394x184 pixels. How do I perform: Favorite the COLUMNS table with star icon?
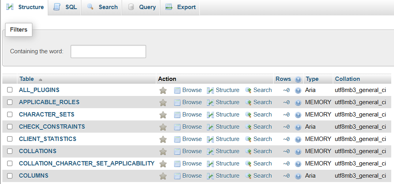click(x=163, y=176)
